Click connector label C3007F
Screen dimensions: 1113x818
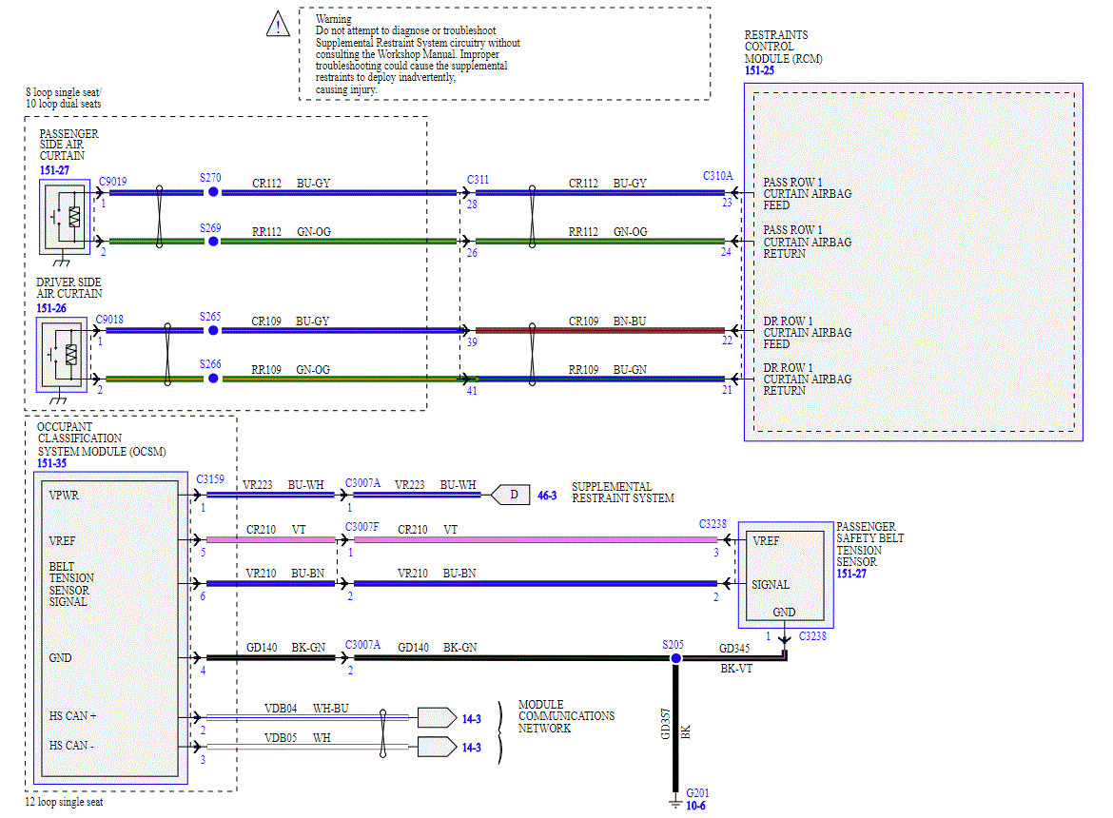tap(362, 527)
